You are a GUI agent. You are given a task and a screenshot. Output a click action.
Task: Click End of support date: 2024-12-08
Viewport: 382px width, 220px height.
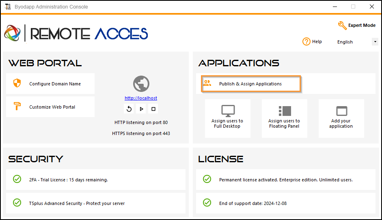pos(253,203)
